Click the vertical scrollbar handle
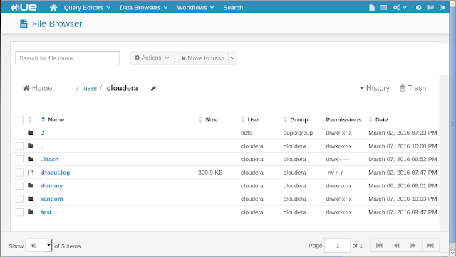The width and height of the screenshot is (456, 257). 452,124
